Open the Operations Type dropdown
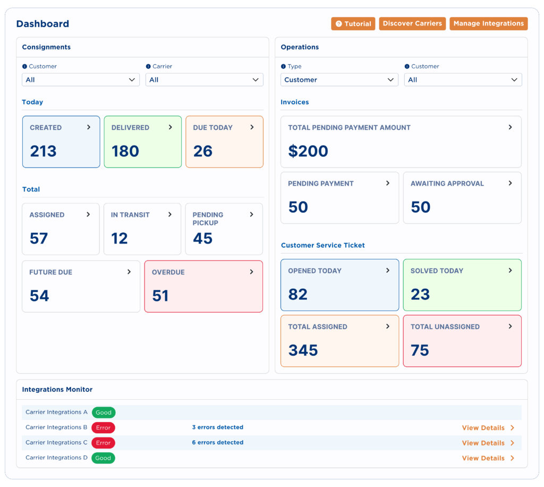Screen dimensions: 544x487 pyautogui.click(x=339, y=80)
